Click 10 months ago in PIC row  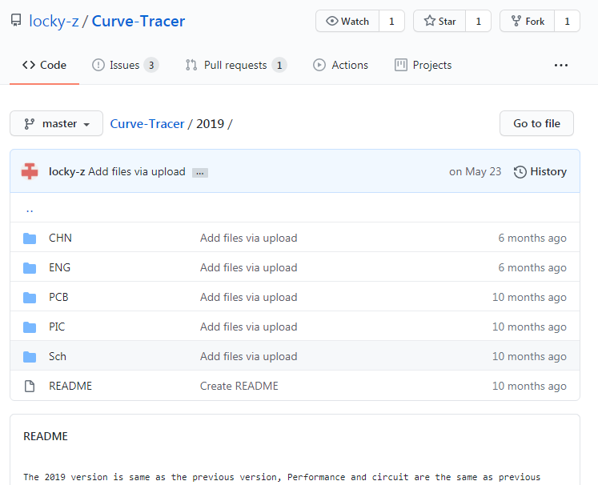529,327
